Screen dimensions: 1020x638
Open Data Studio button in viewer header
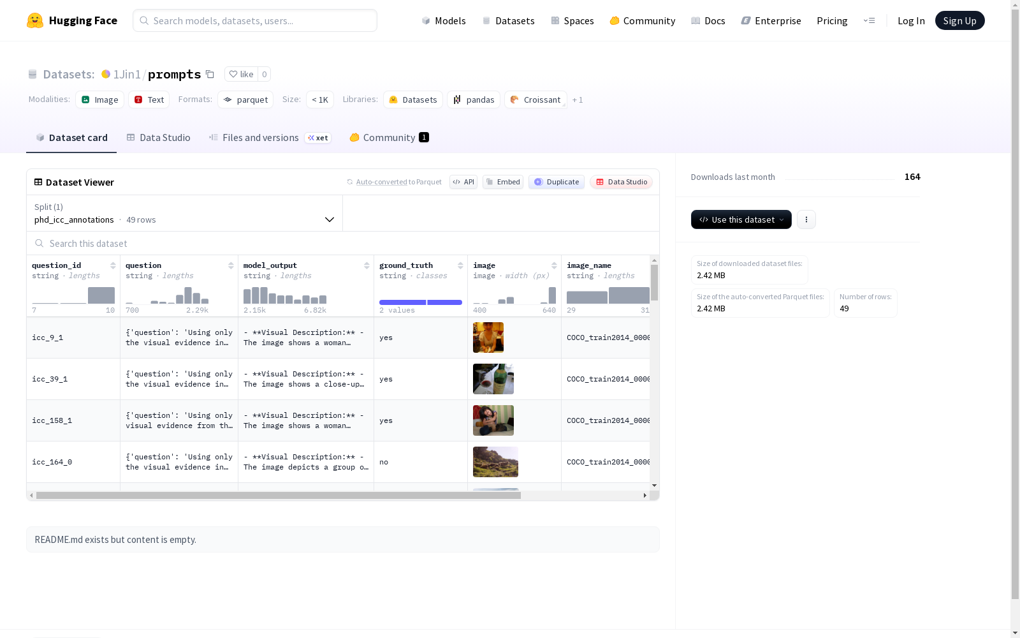(x=621, y=182)
